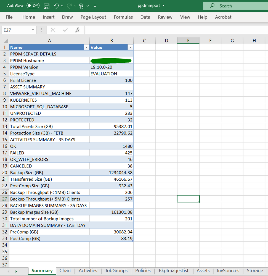The height and width of the screenshot is (276, 268).
Task: Click into the formula bar input
Action: (177, 30)
